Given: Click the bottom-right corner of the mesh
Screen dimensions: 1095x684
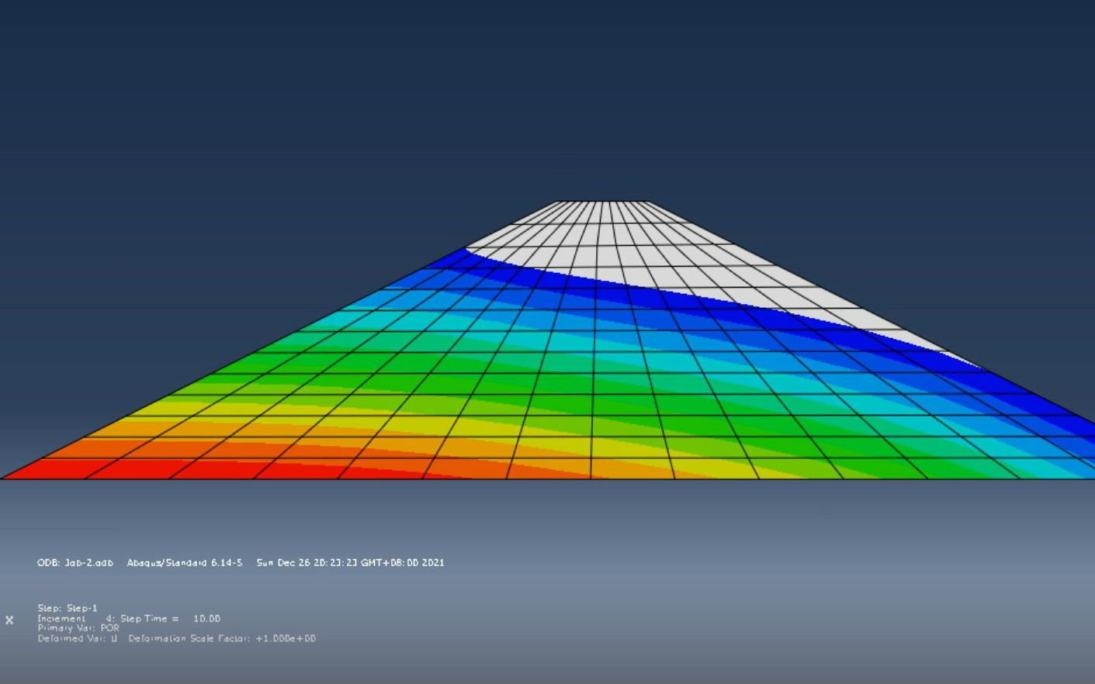Looking at the screenshot, I should pyautogui.click(x=1092, y=478).
